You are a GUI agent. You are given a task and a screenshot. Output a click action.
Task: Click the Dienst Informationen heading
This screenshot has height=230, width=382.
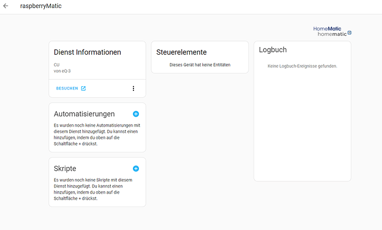[x=87, y=52]
